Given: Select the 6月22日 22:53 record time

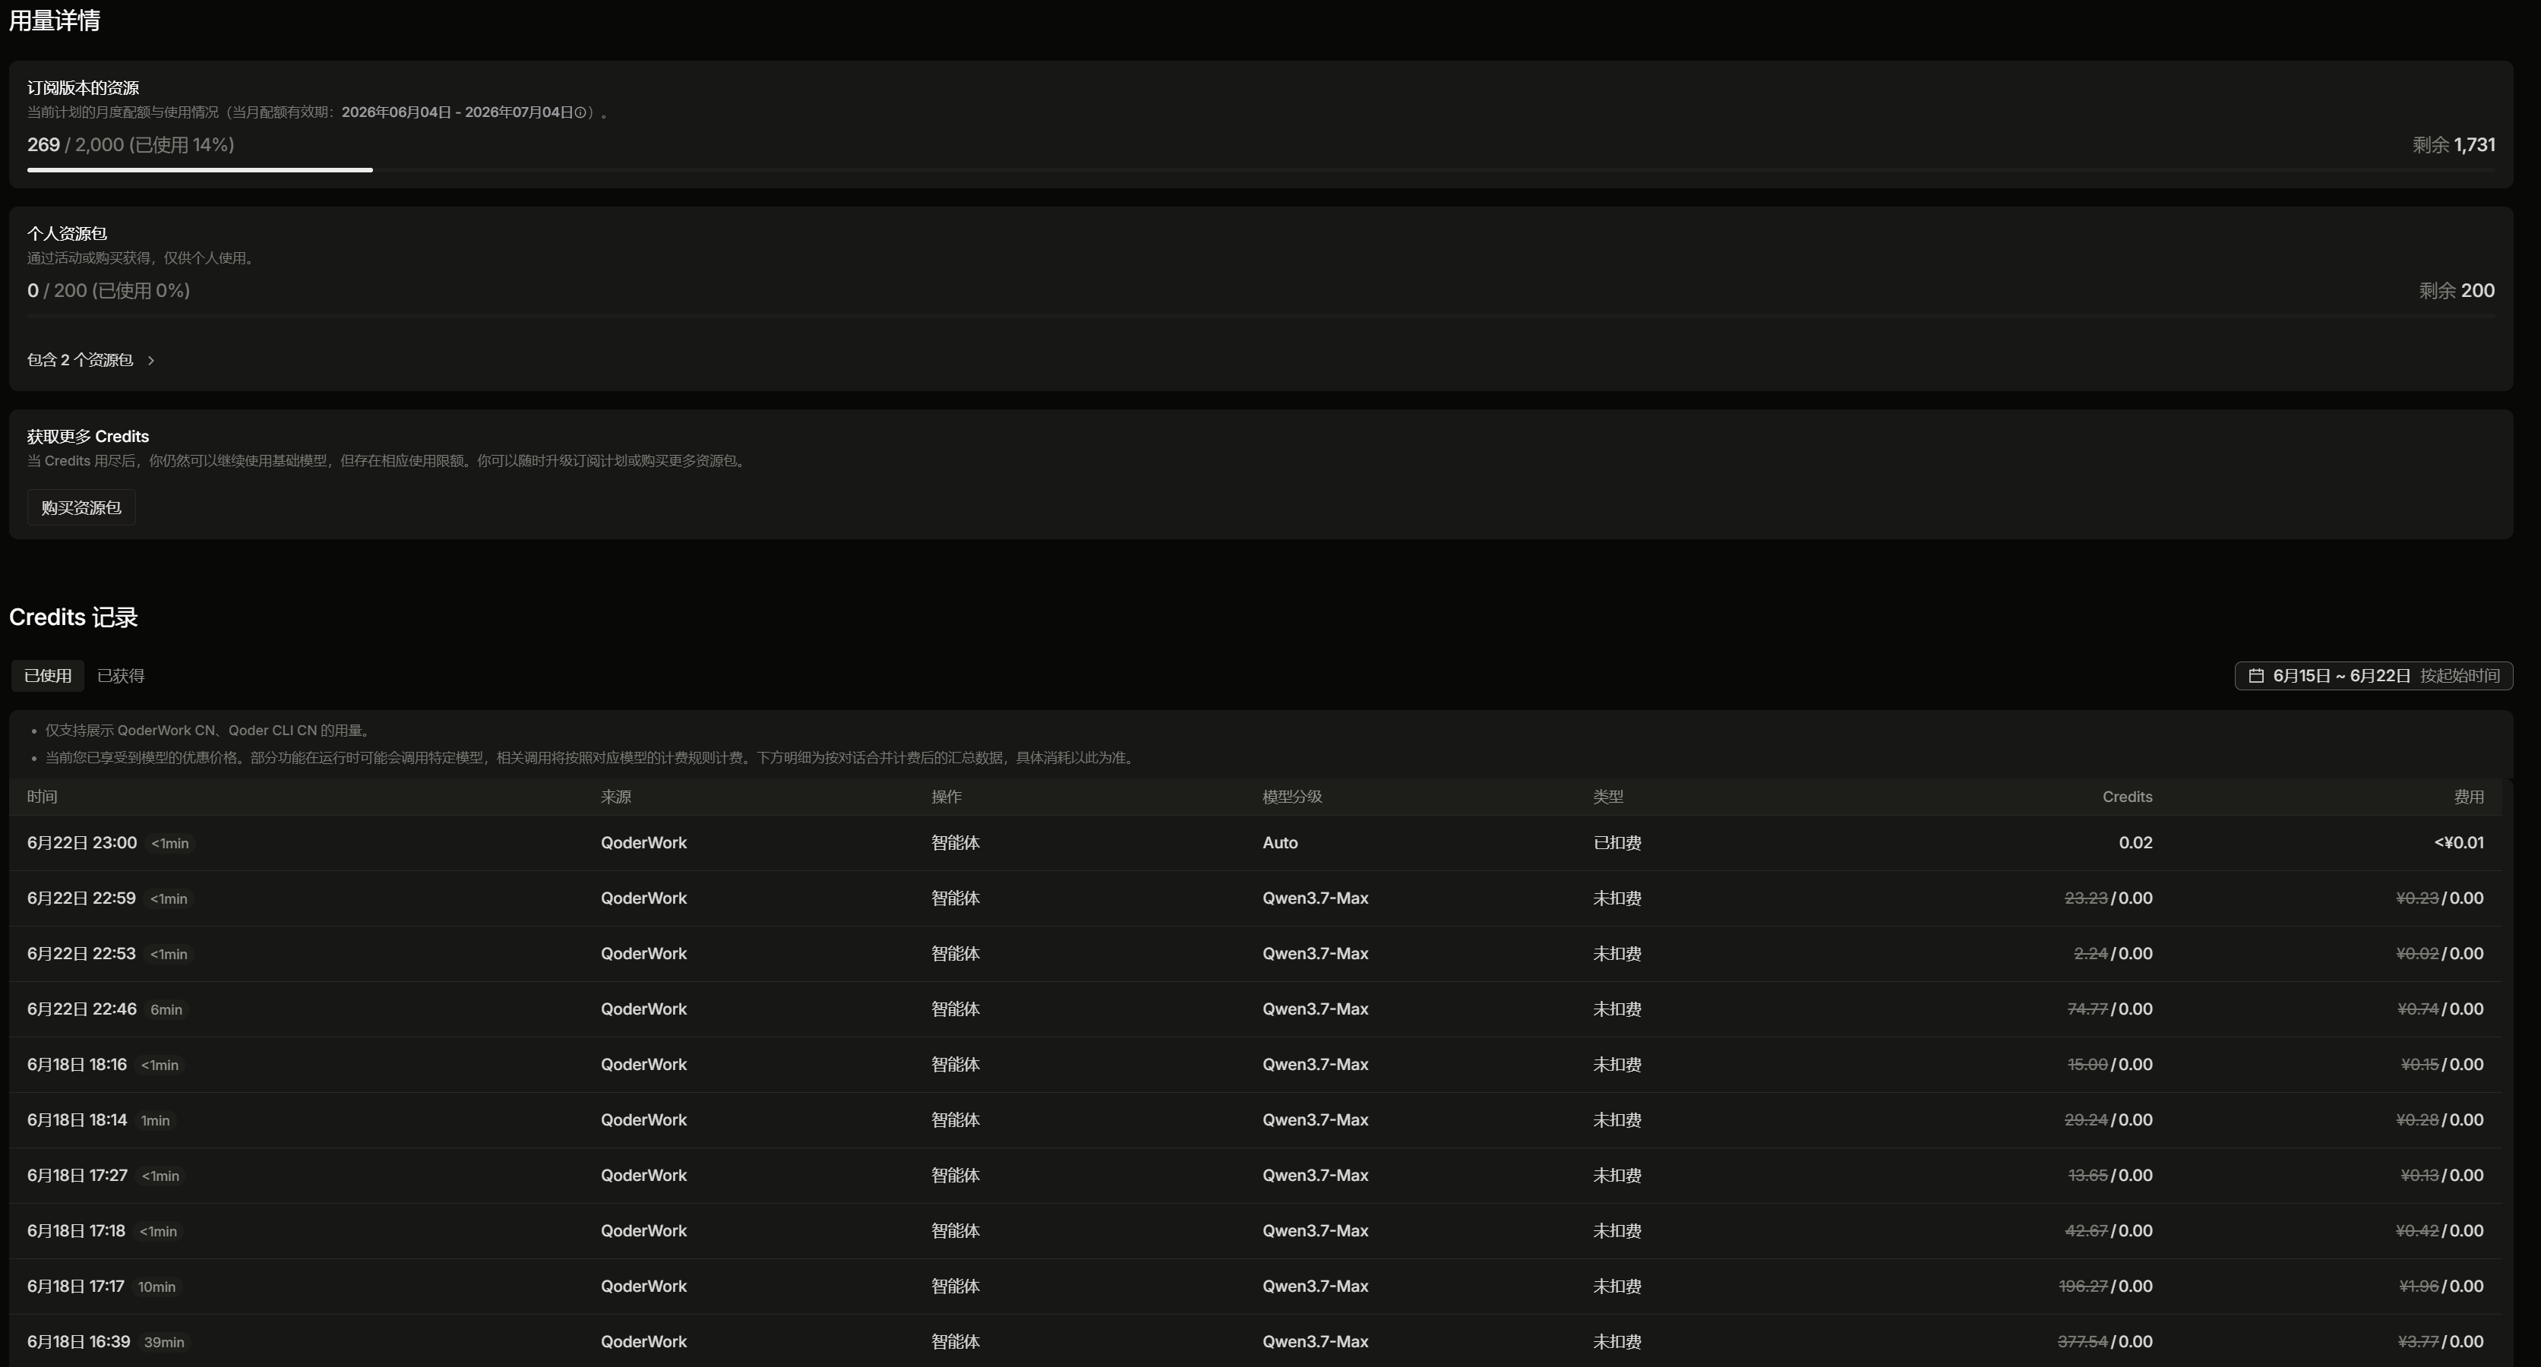Looking at the screenshot, I should tap(81, 954).
